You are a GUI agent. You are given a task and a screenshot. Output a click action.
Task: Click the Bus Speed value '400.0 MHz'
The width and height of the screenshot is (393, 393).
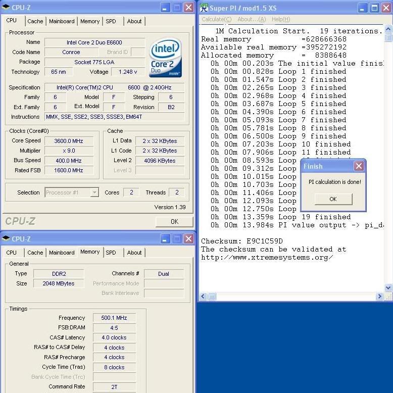coord(69,161)
